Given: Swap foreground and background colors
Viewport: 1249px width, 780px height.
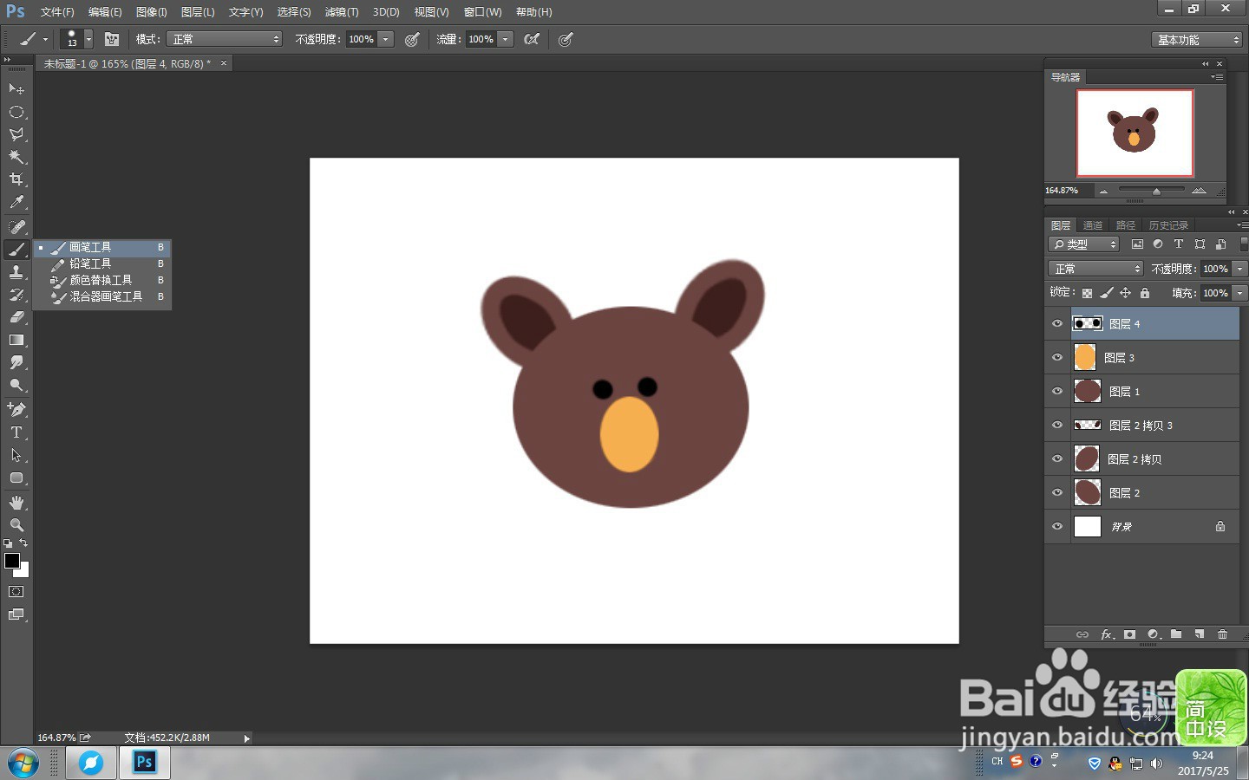Looking at the screenshot, I should (24, 543).
